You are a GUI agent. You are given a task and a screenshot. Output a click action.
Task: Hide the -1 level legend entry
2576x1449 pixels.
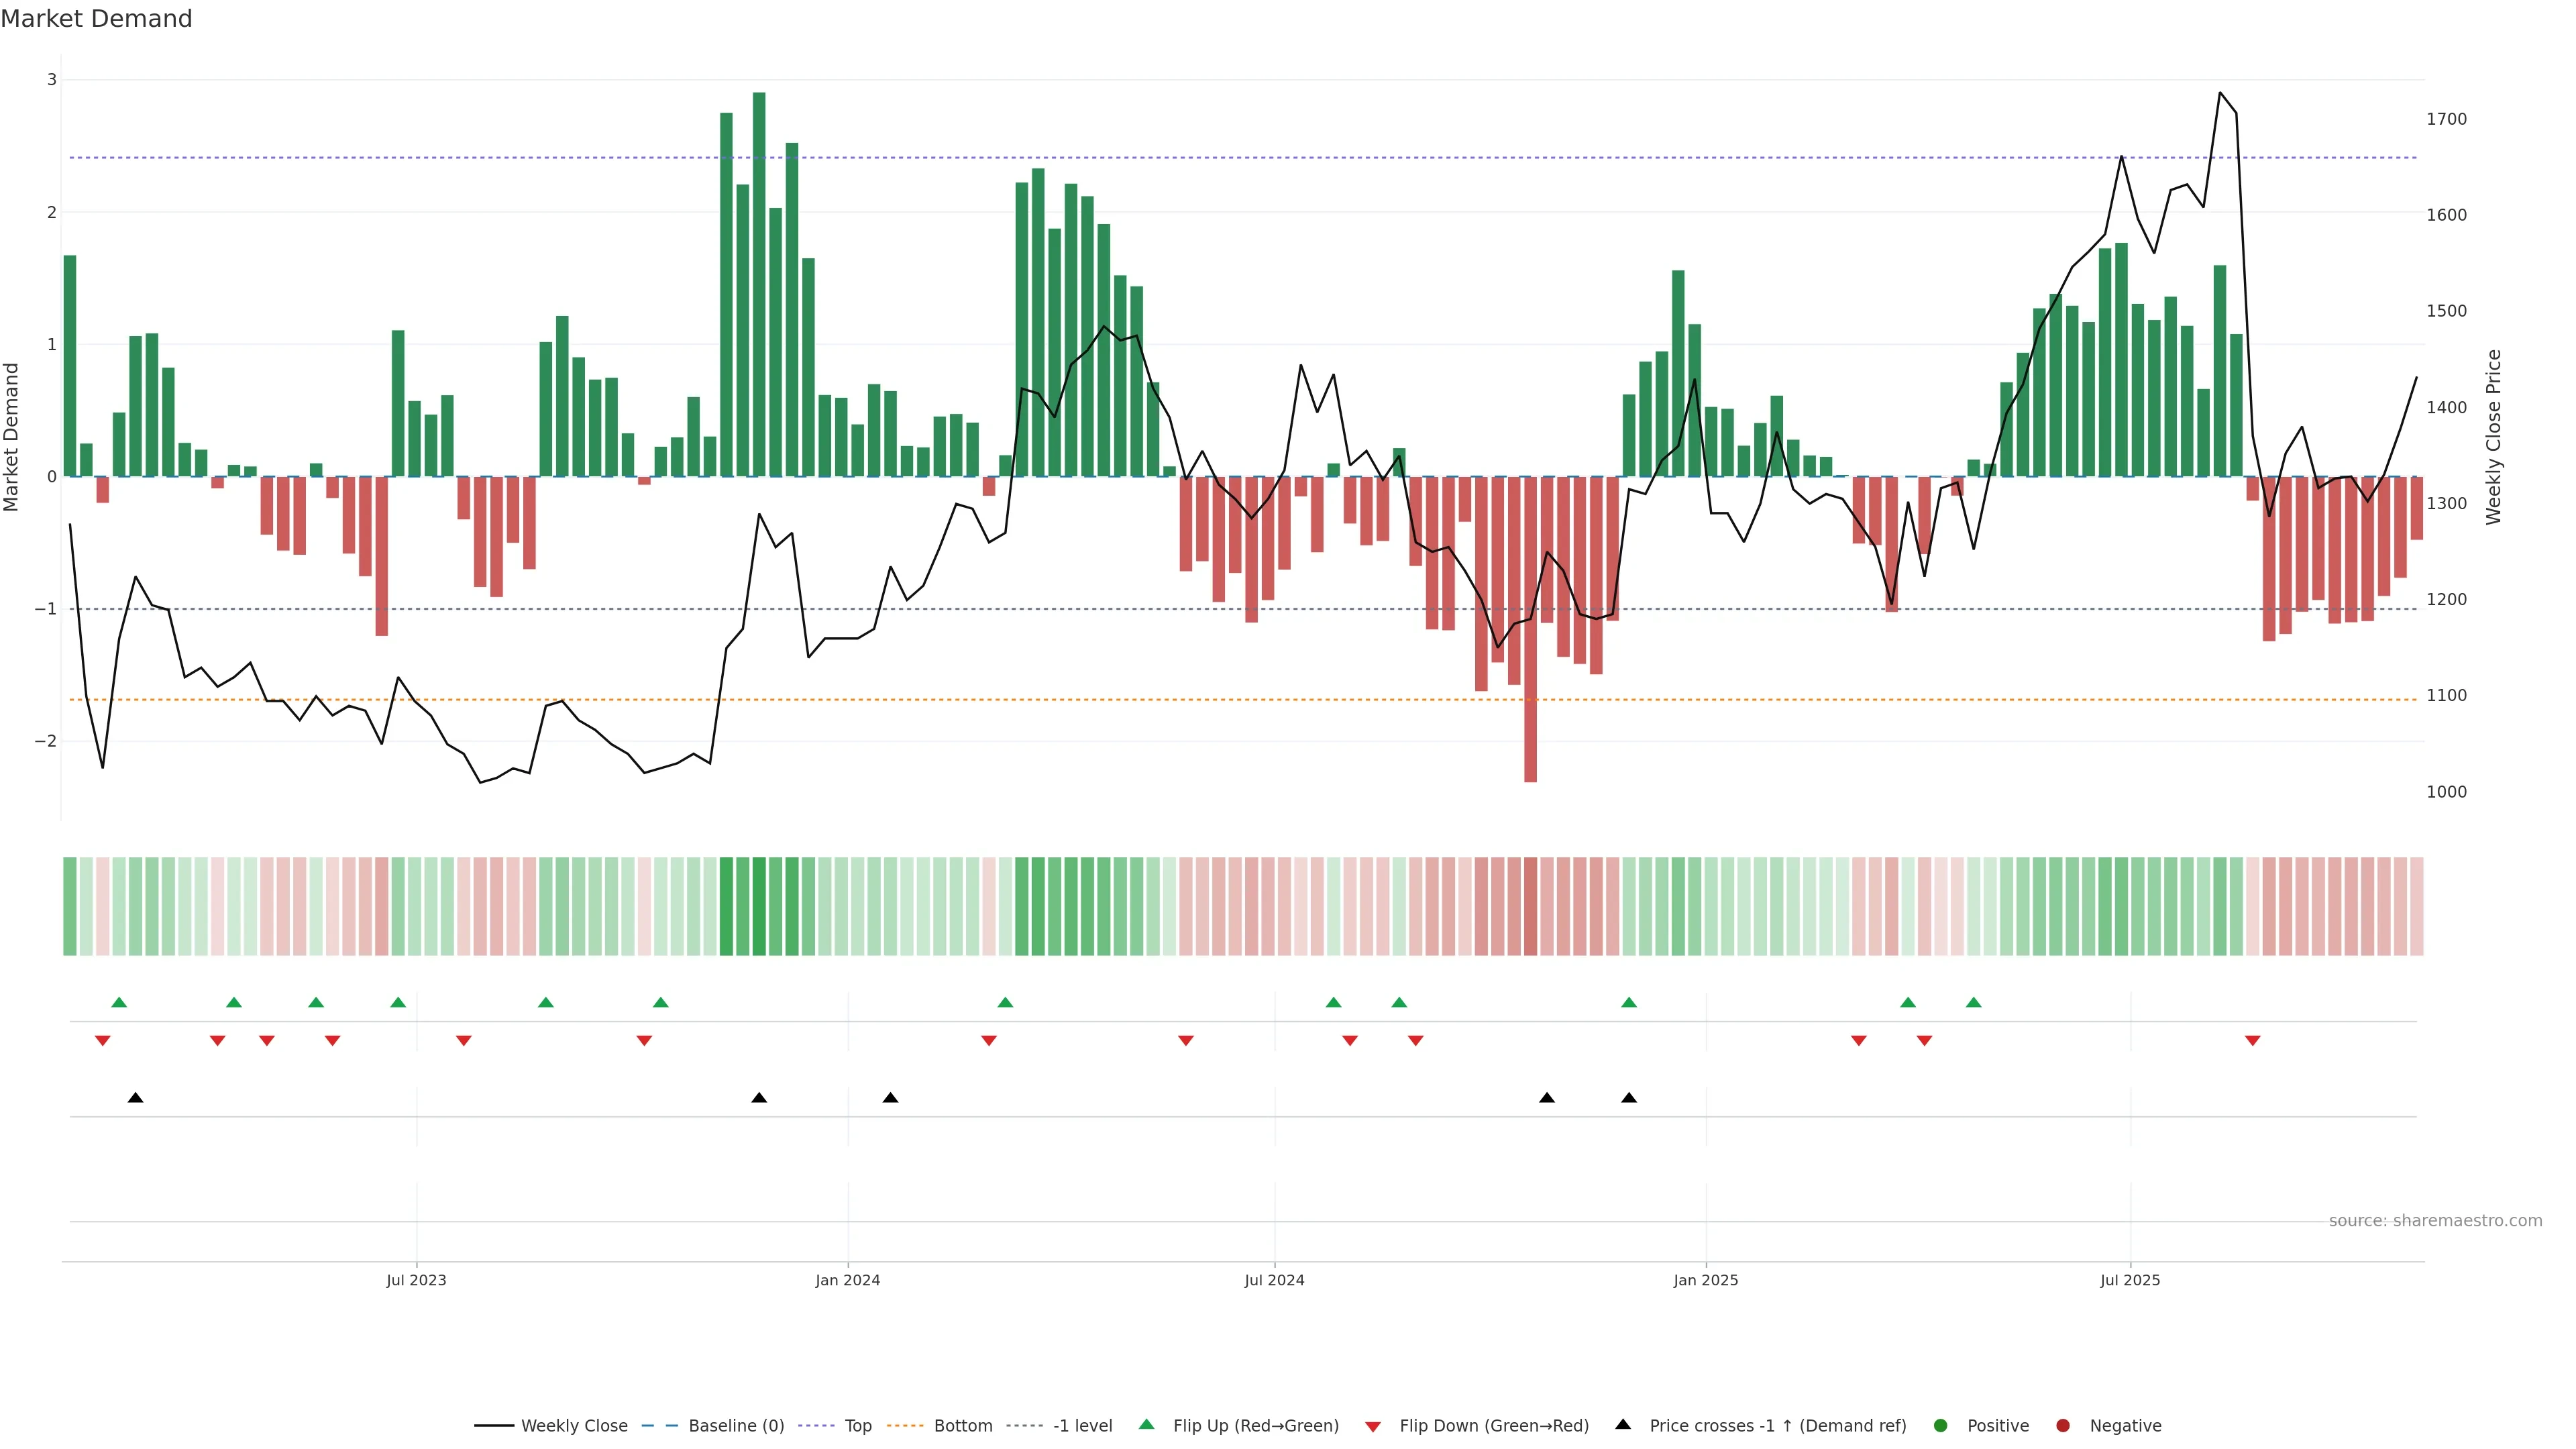(x=1082, y=1425)
